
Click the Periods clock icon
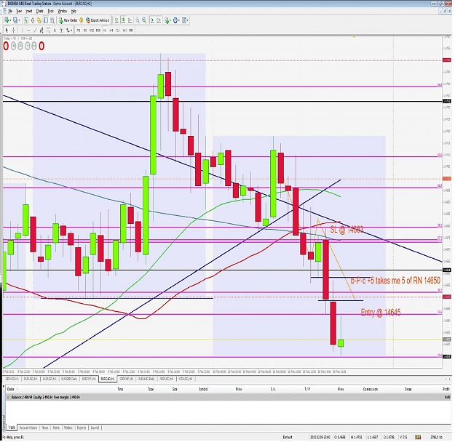(x=175, y=20)
